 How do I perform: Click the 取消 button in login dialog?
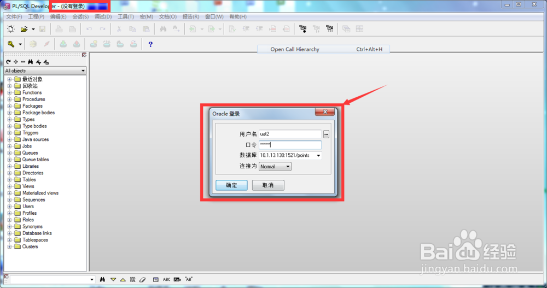coord(268,185)
